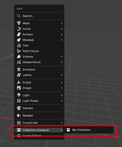Click the Point Cloud icon
Viewport: 122px width, 147px height.
[19, 51]
